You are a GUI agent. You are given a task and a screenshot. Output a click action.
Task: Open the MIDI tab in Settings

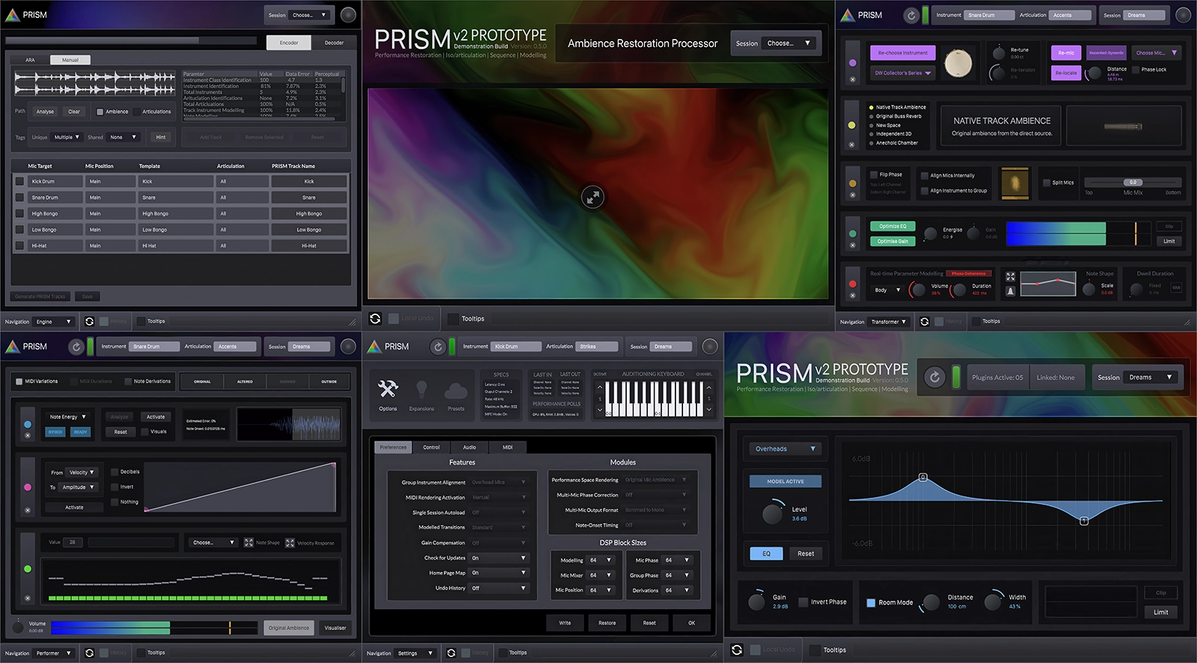point(508,447)
